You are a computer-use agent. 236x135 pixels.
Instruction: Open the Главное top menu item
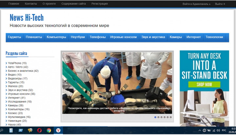14,4
